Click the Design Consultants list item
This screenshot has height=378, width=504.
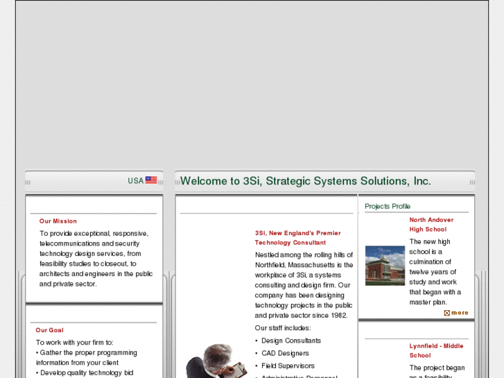(x=291, y=341)
